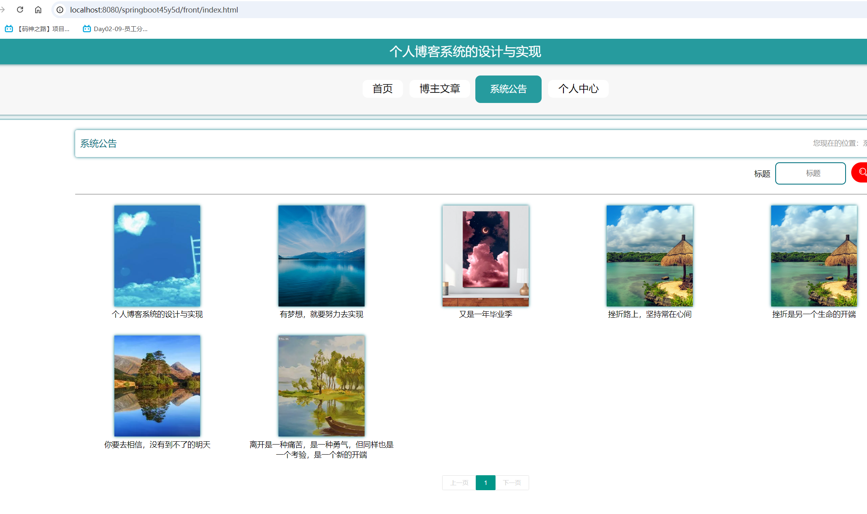Click the bilibili icon of the 【码神之路】 bookmark
Image resolution: width=867 pixels, height=514 pixels.
tap(9, 29)
